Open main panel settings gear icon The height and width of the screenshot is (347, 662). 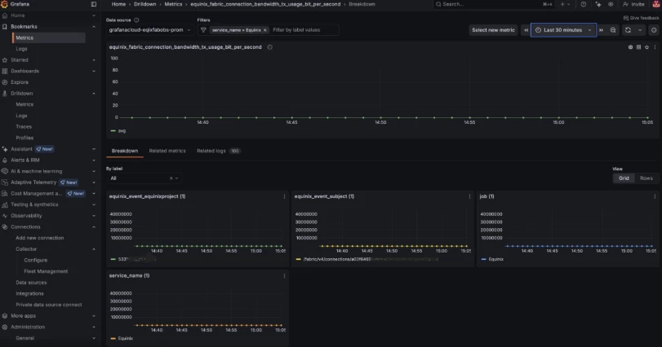click(630, 47)
